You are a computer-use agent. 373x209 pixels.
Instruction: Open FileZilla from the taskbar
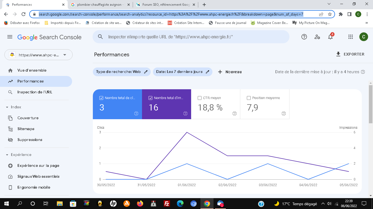tap(167, 204)
